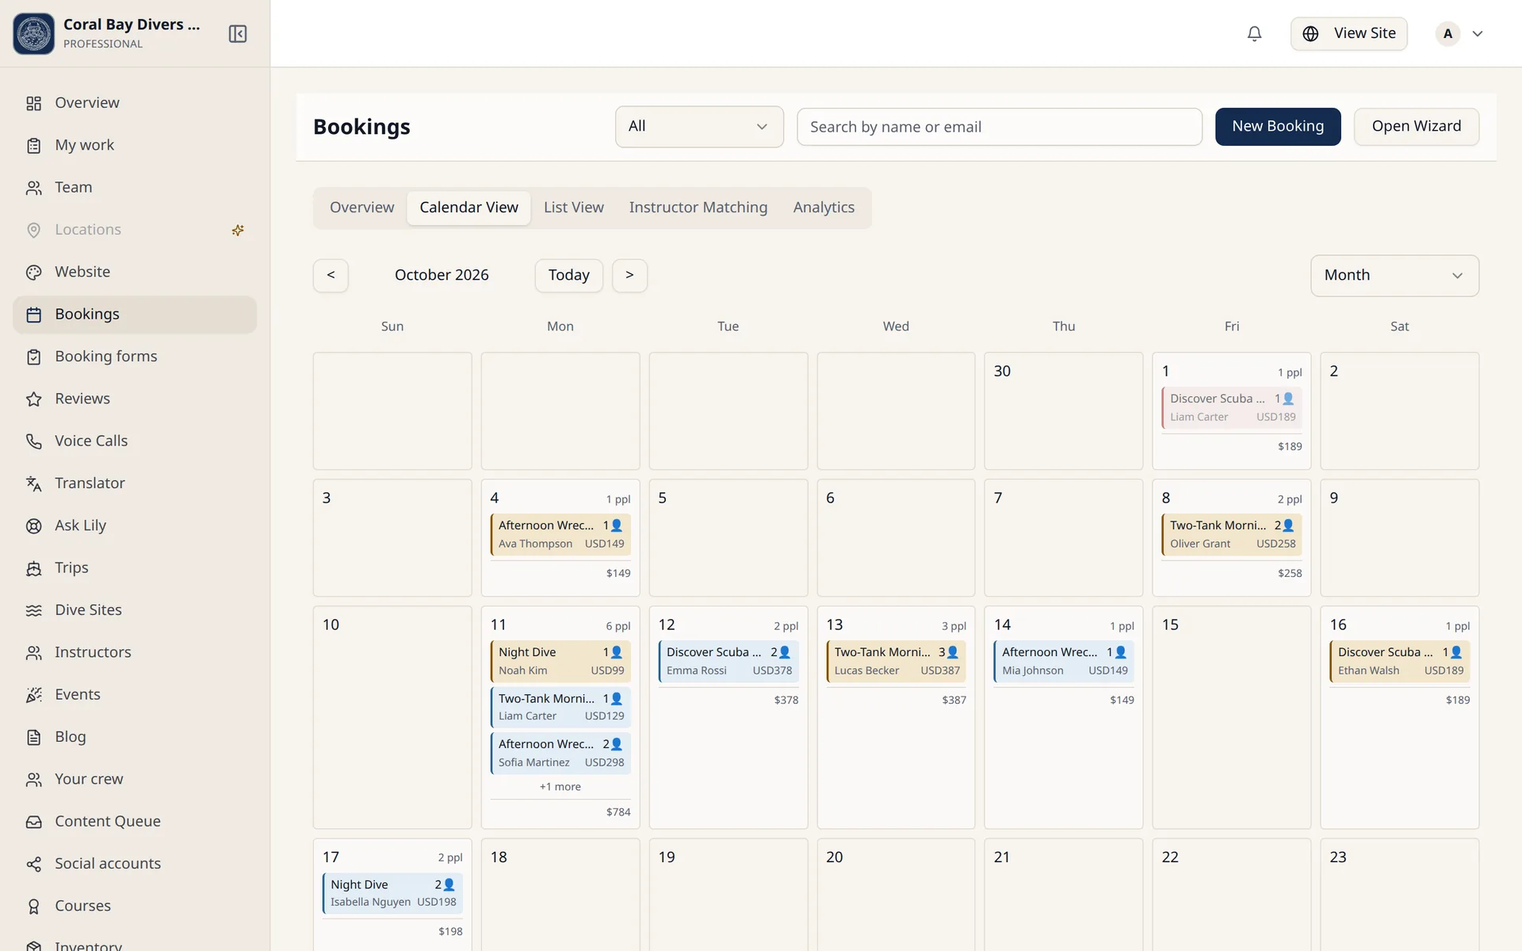Click the New Booking button
Viewport: 1522px width, 951px height.
pos(1278,127)
